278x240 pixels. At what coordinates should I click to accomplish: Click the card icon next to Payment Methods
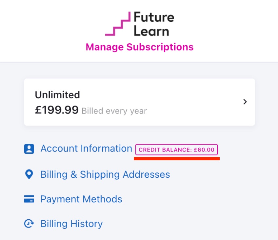29,199
